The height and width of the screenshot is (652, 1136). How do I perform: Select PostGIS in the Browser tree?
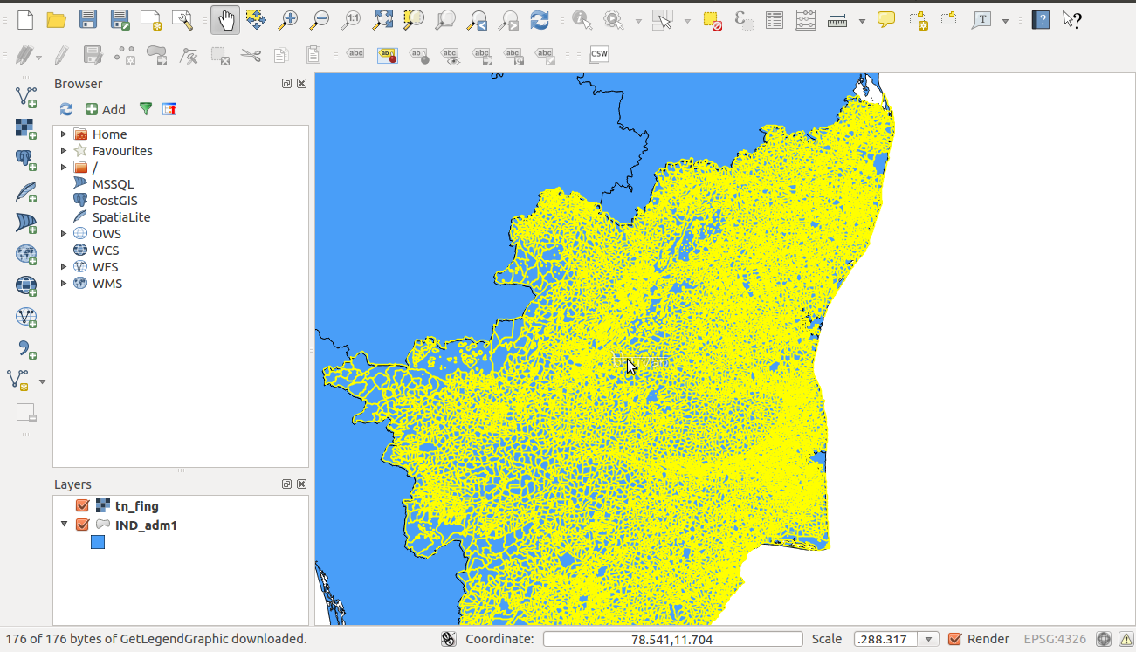point(114,201)
